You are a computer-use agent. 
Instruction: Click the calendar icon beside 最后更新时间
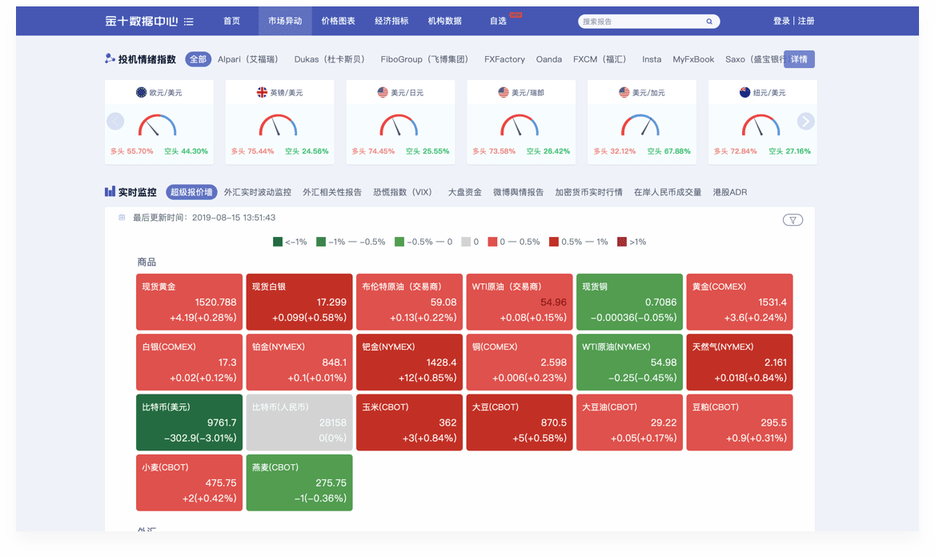(122, 218)
